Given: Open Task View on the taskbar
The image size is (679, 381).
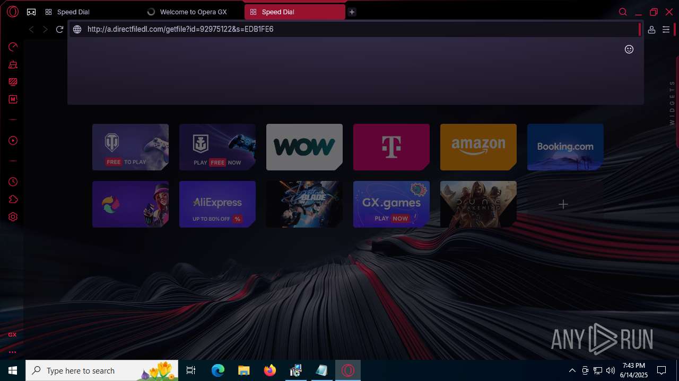Looking at the screenshot, I should [191, 370].
